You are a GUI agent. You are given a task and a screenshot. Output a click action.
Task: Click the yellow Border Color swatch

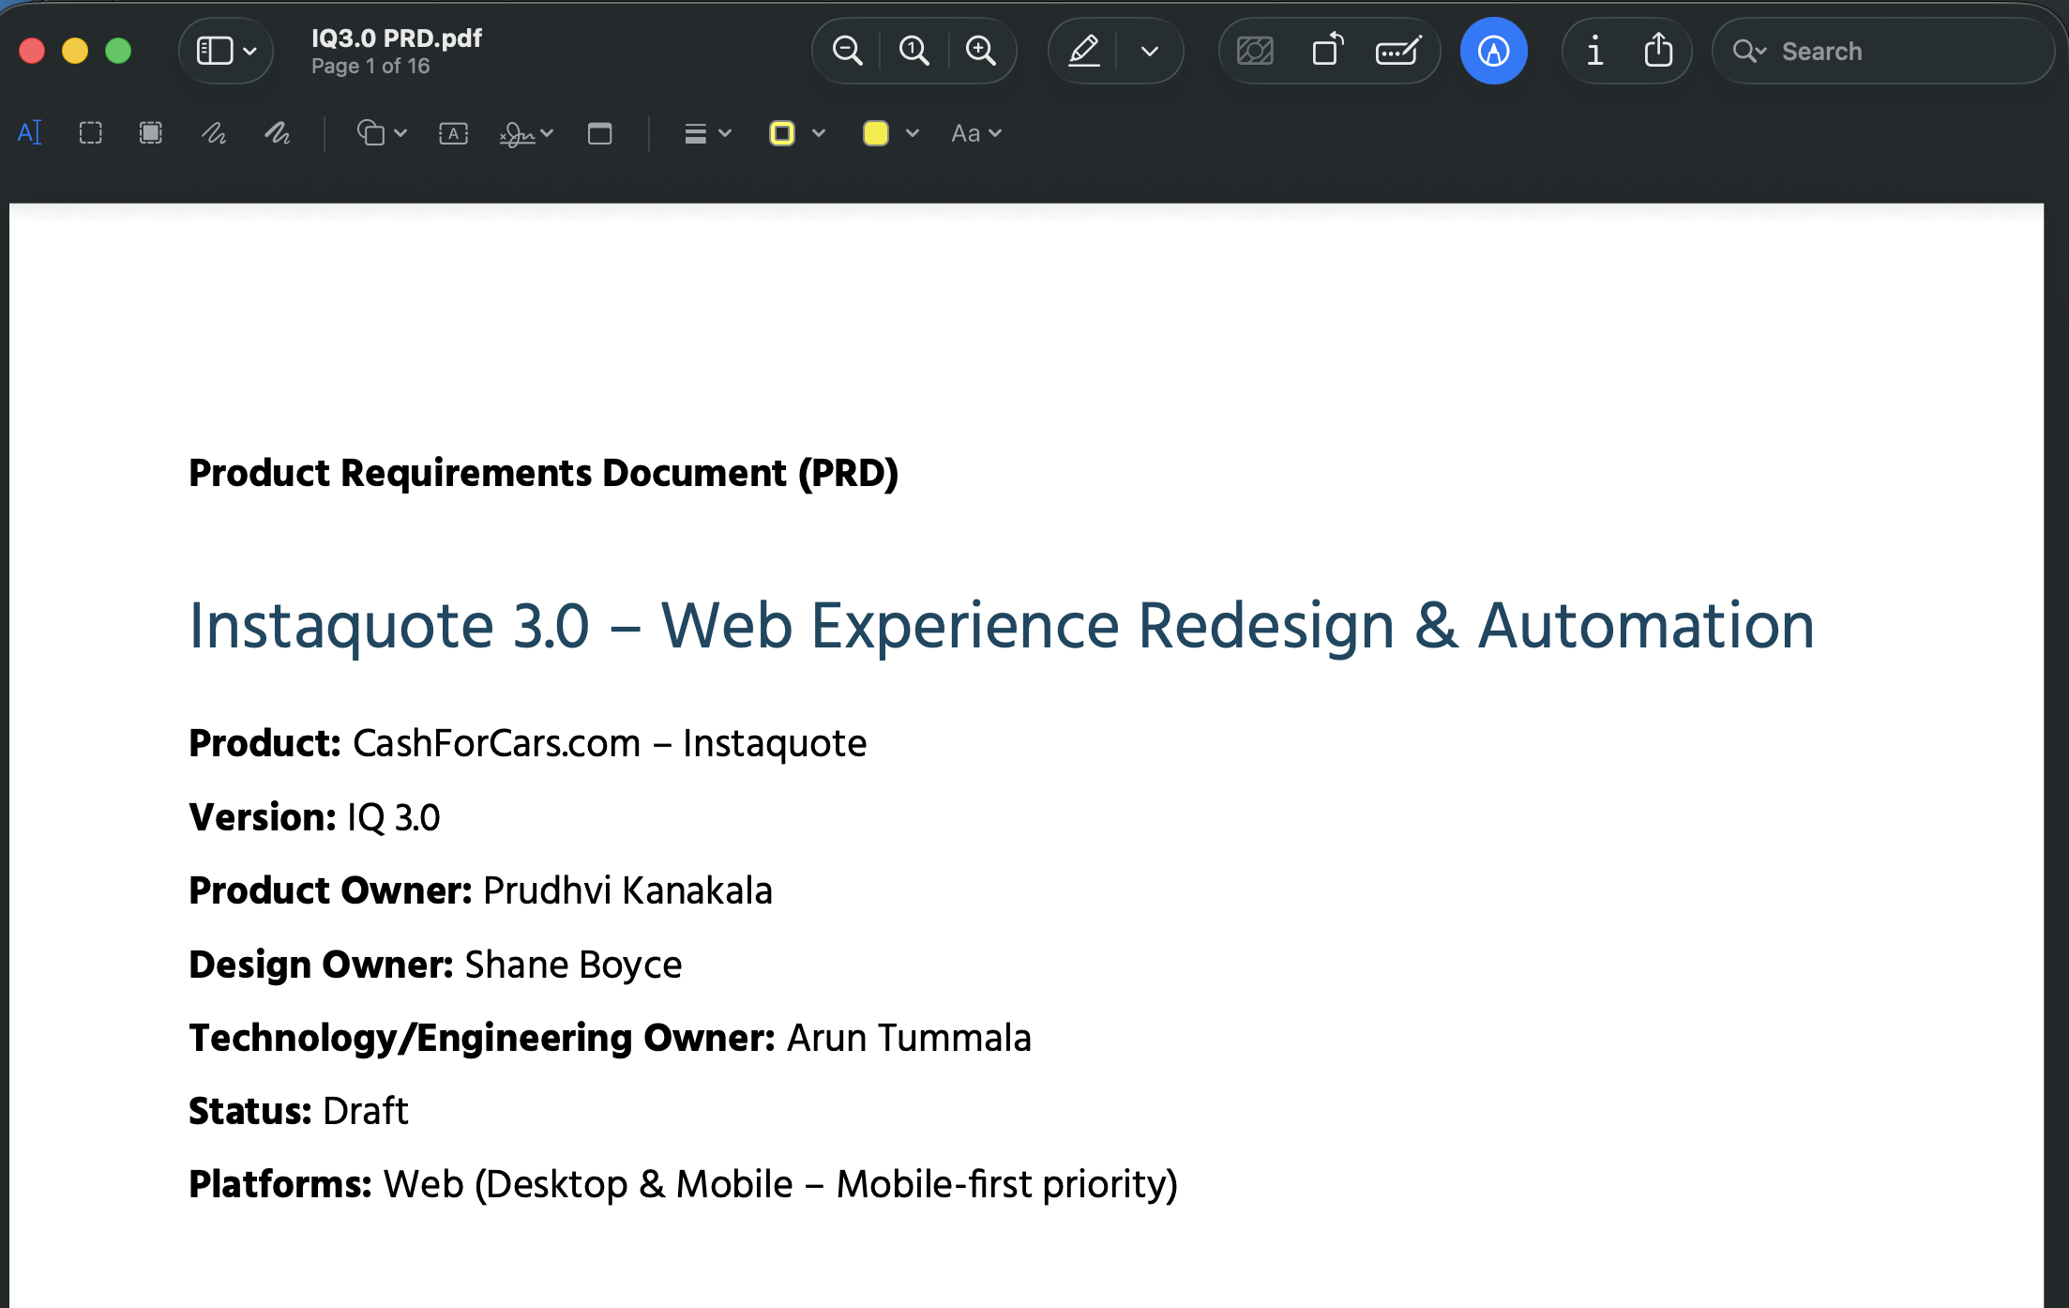click(x=782, y=133)
